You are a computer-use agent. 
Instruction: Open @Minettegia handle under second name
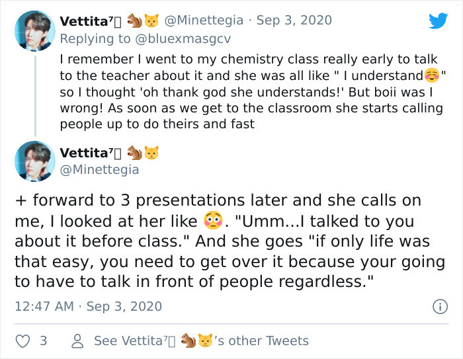(x=99, y=170)
